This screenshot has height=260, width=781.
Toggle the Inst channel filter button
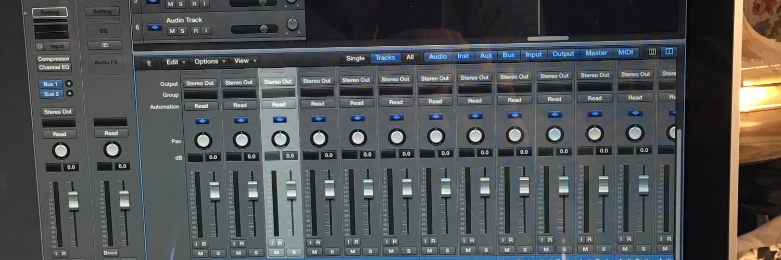463,56
